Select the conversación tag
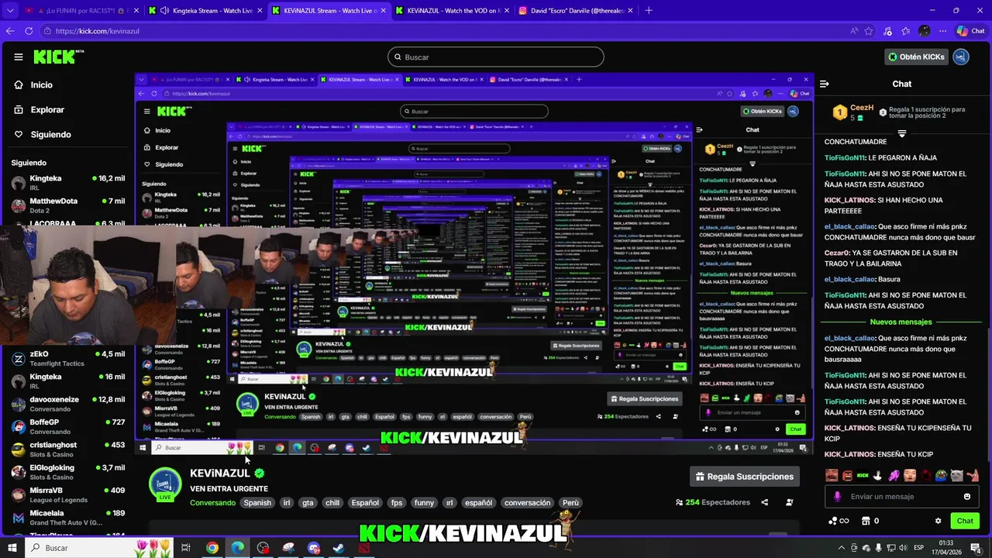The width and height of the screenshot is (992, 558). (527, 503)
